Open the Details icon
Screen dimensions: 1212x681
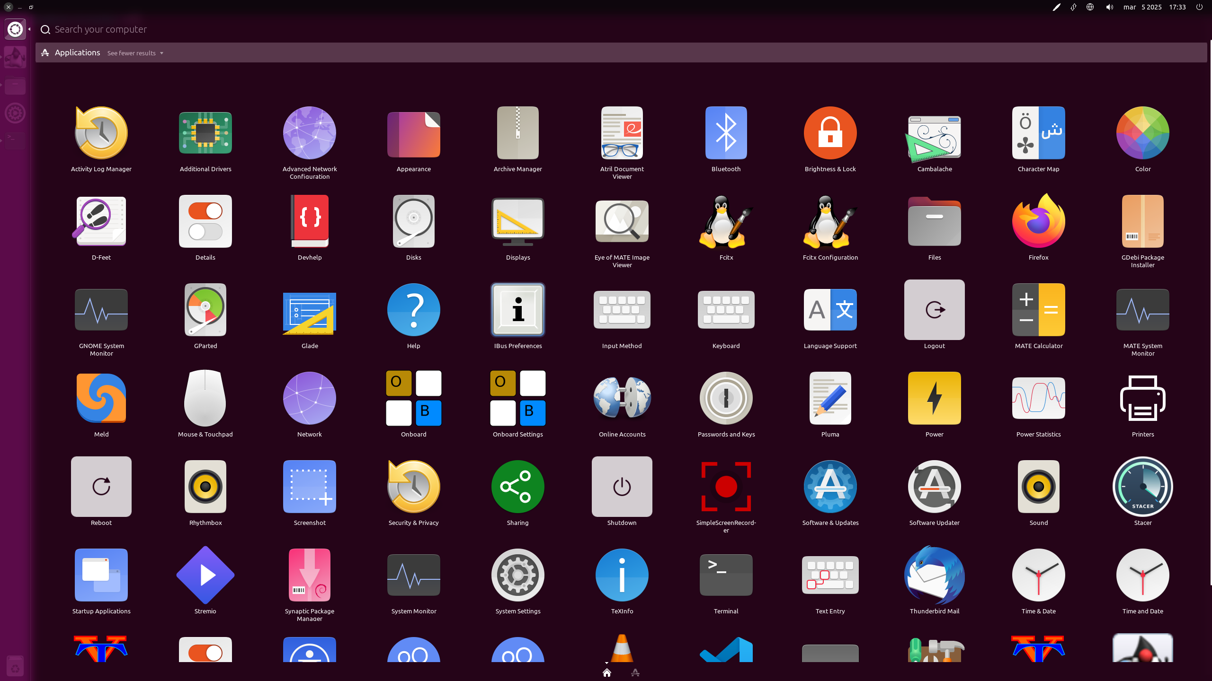pos(205,221)
